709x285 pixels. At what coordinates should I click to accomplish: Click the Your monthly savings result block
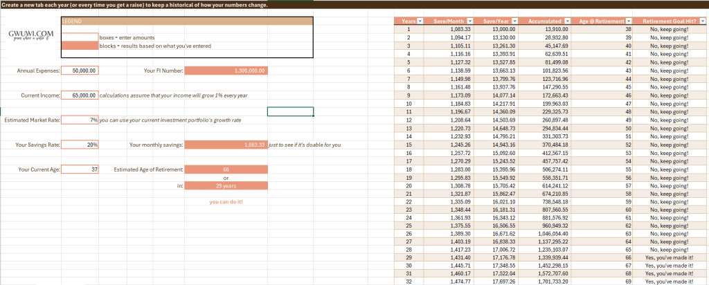(226, 145)
